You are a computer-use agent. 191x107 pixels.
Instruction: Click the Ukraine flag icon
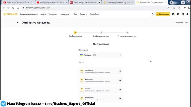[x=81, y=55]
